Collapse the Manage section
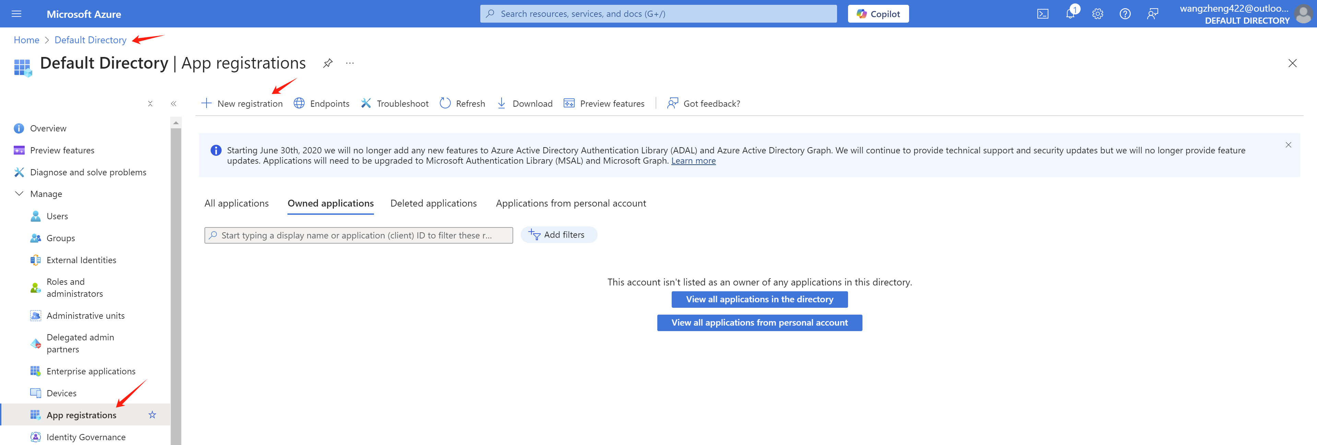This screenshot has width=1317, height=445. (20, 194)
